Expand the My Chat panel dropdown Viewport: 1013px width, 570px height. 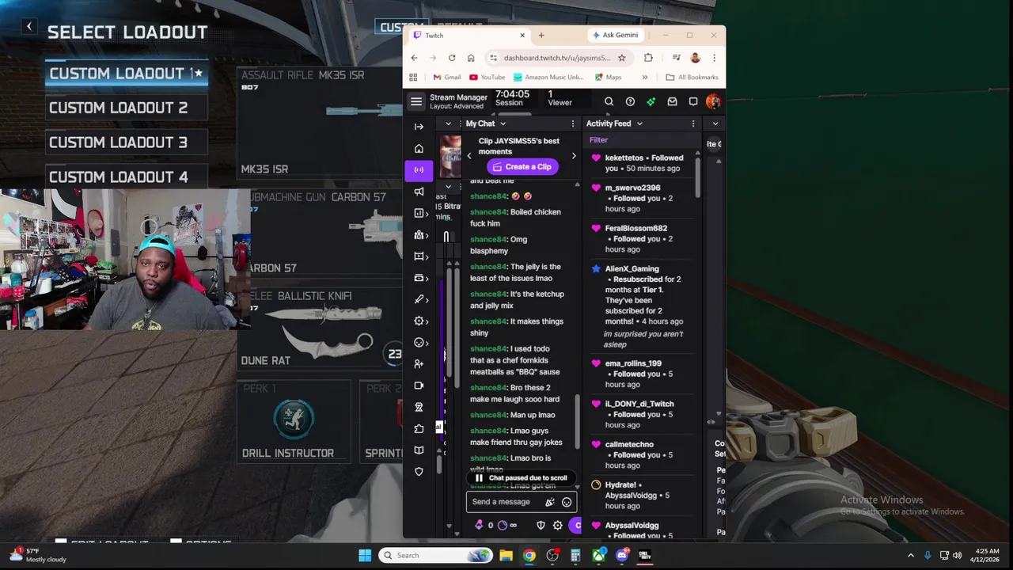[x=503, y=123]
